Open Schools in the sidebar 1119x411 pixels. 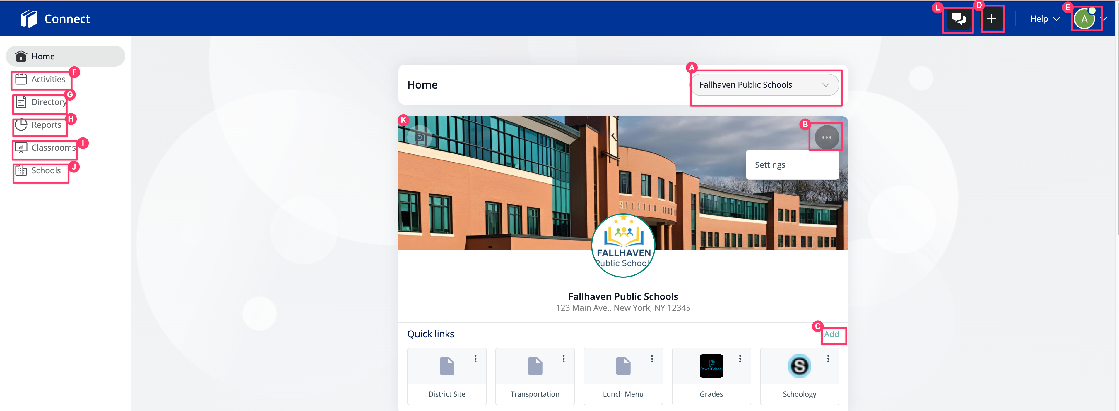[x=38, y=171]
